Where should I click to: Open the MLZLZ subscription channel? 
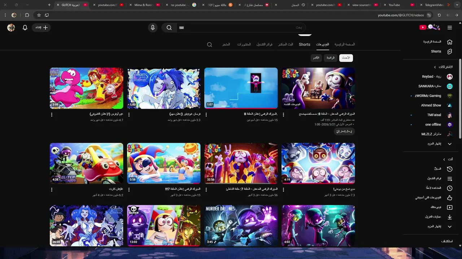click(x=437, y=134)
